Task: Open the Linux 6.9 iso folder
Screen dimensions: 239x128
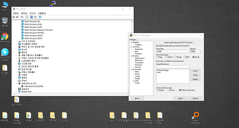Action: 136,117
